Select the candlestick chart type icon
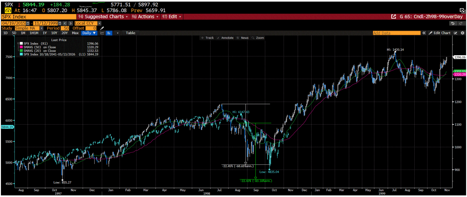The image size is (467, 197). point(109,33)
